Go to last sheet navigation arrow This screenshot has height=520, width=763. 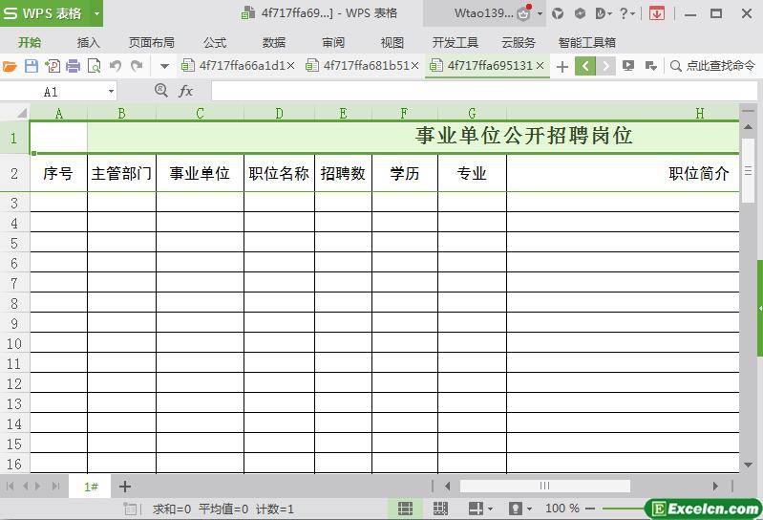pos(55,486)
